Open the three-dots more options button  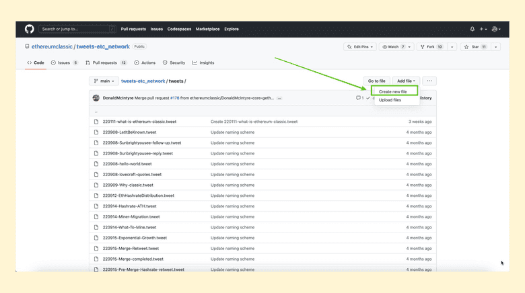click(429, 81)
